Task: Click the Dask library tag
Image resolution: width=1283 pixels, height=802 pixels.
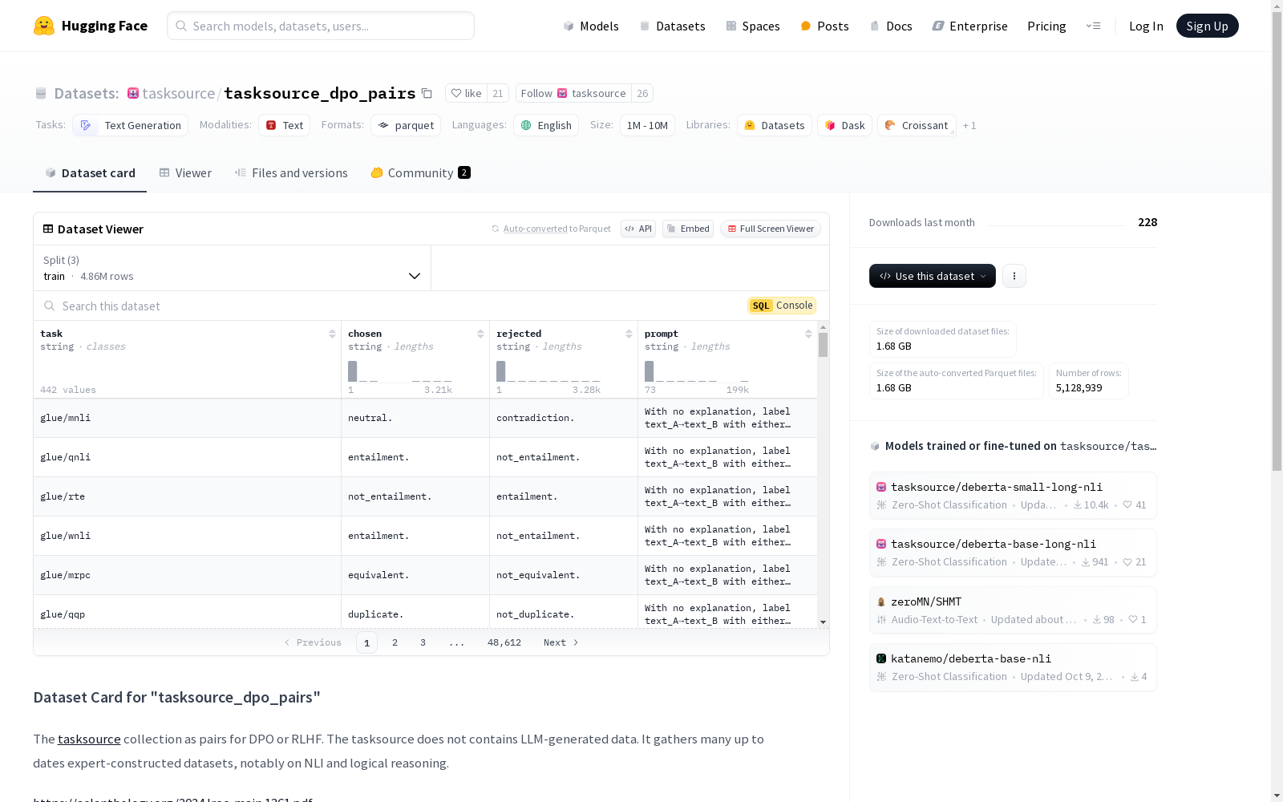Action: 844,125
